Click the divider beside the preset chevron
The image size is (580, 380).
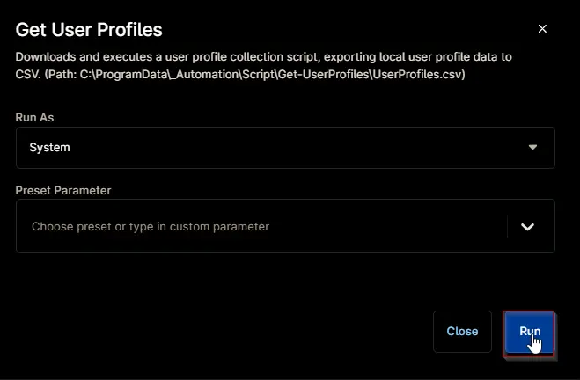coord(507,226)
